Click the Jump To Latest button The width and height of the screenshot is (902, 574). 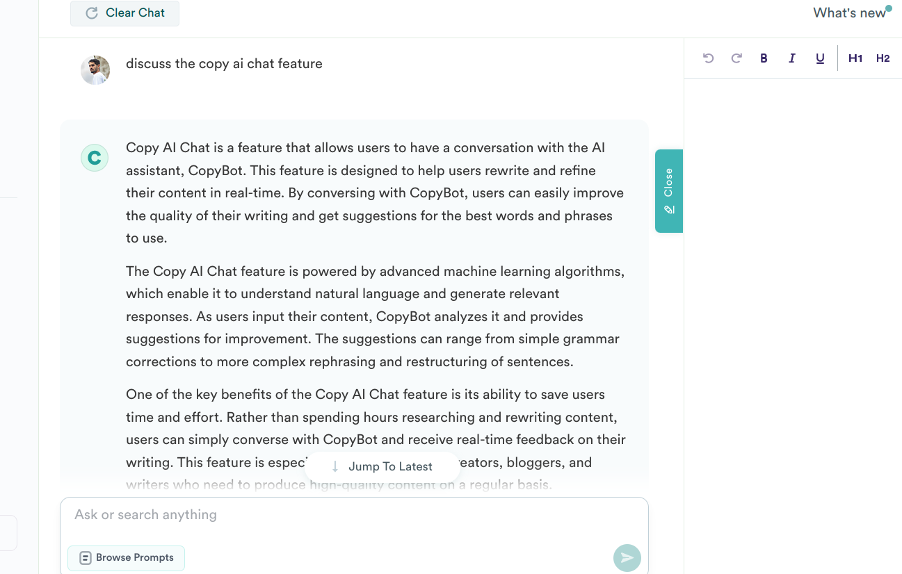click(382, 466)
